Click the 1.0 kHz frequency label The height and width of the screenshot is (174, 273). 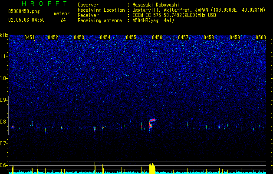(x=3, y=78)
